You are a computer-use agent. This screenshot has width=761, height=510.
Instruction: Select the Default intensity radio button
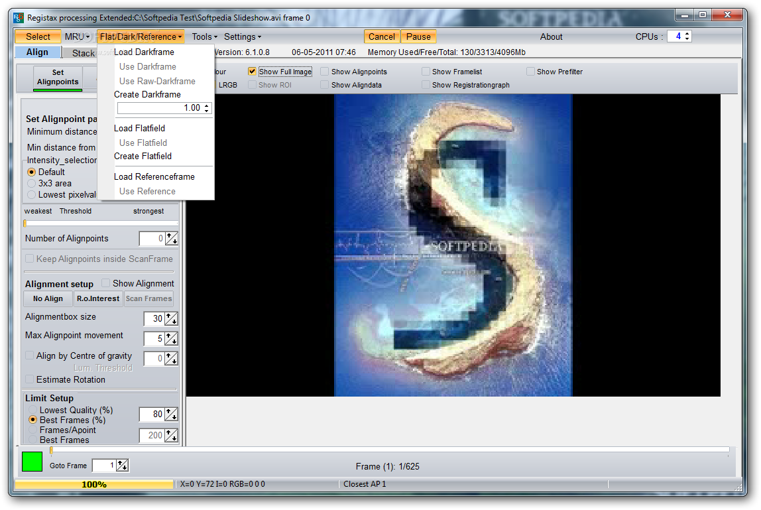pyautogui.click(x=32, y=172)
